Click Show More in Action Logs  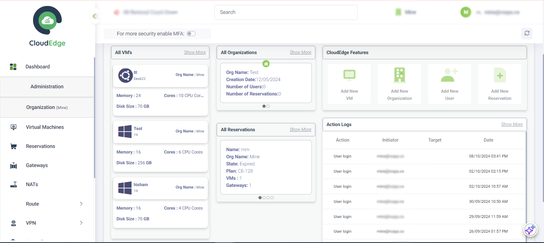point(512,124)
